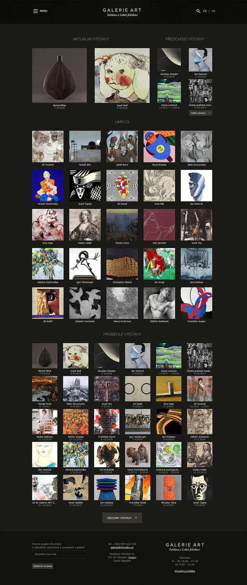Screen dimensions: 247x585
Task: Select artist Pavel Brázda thumbnail
Action: (159, 147)
